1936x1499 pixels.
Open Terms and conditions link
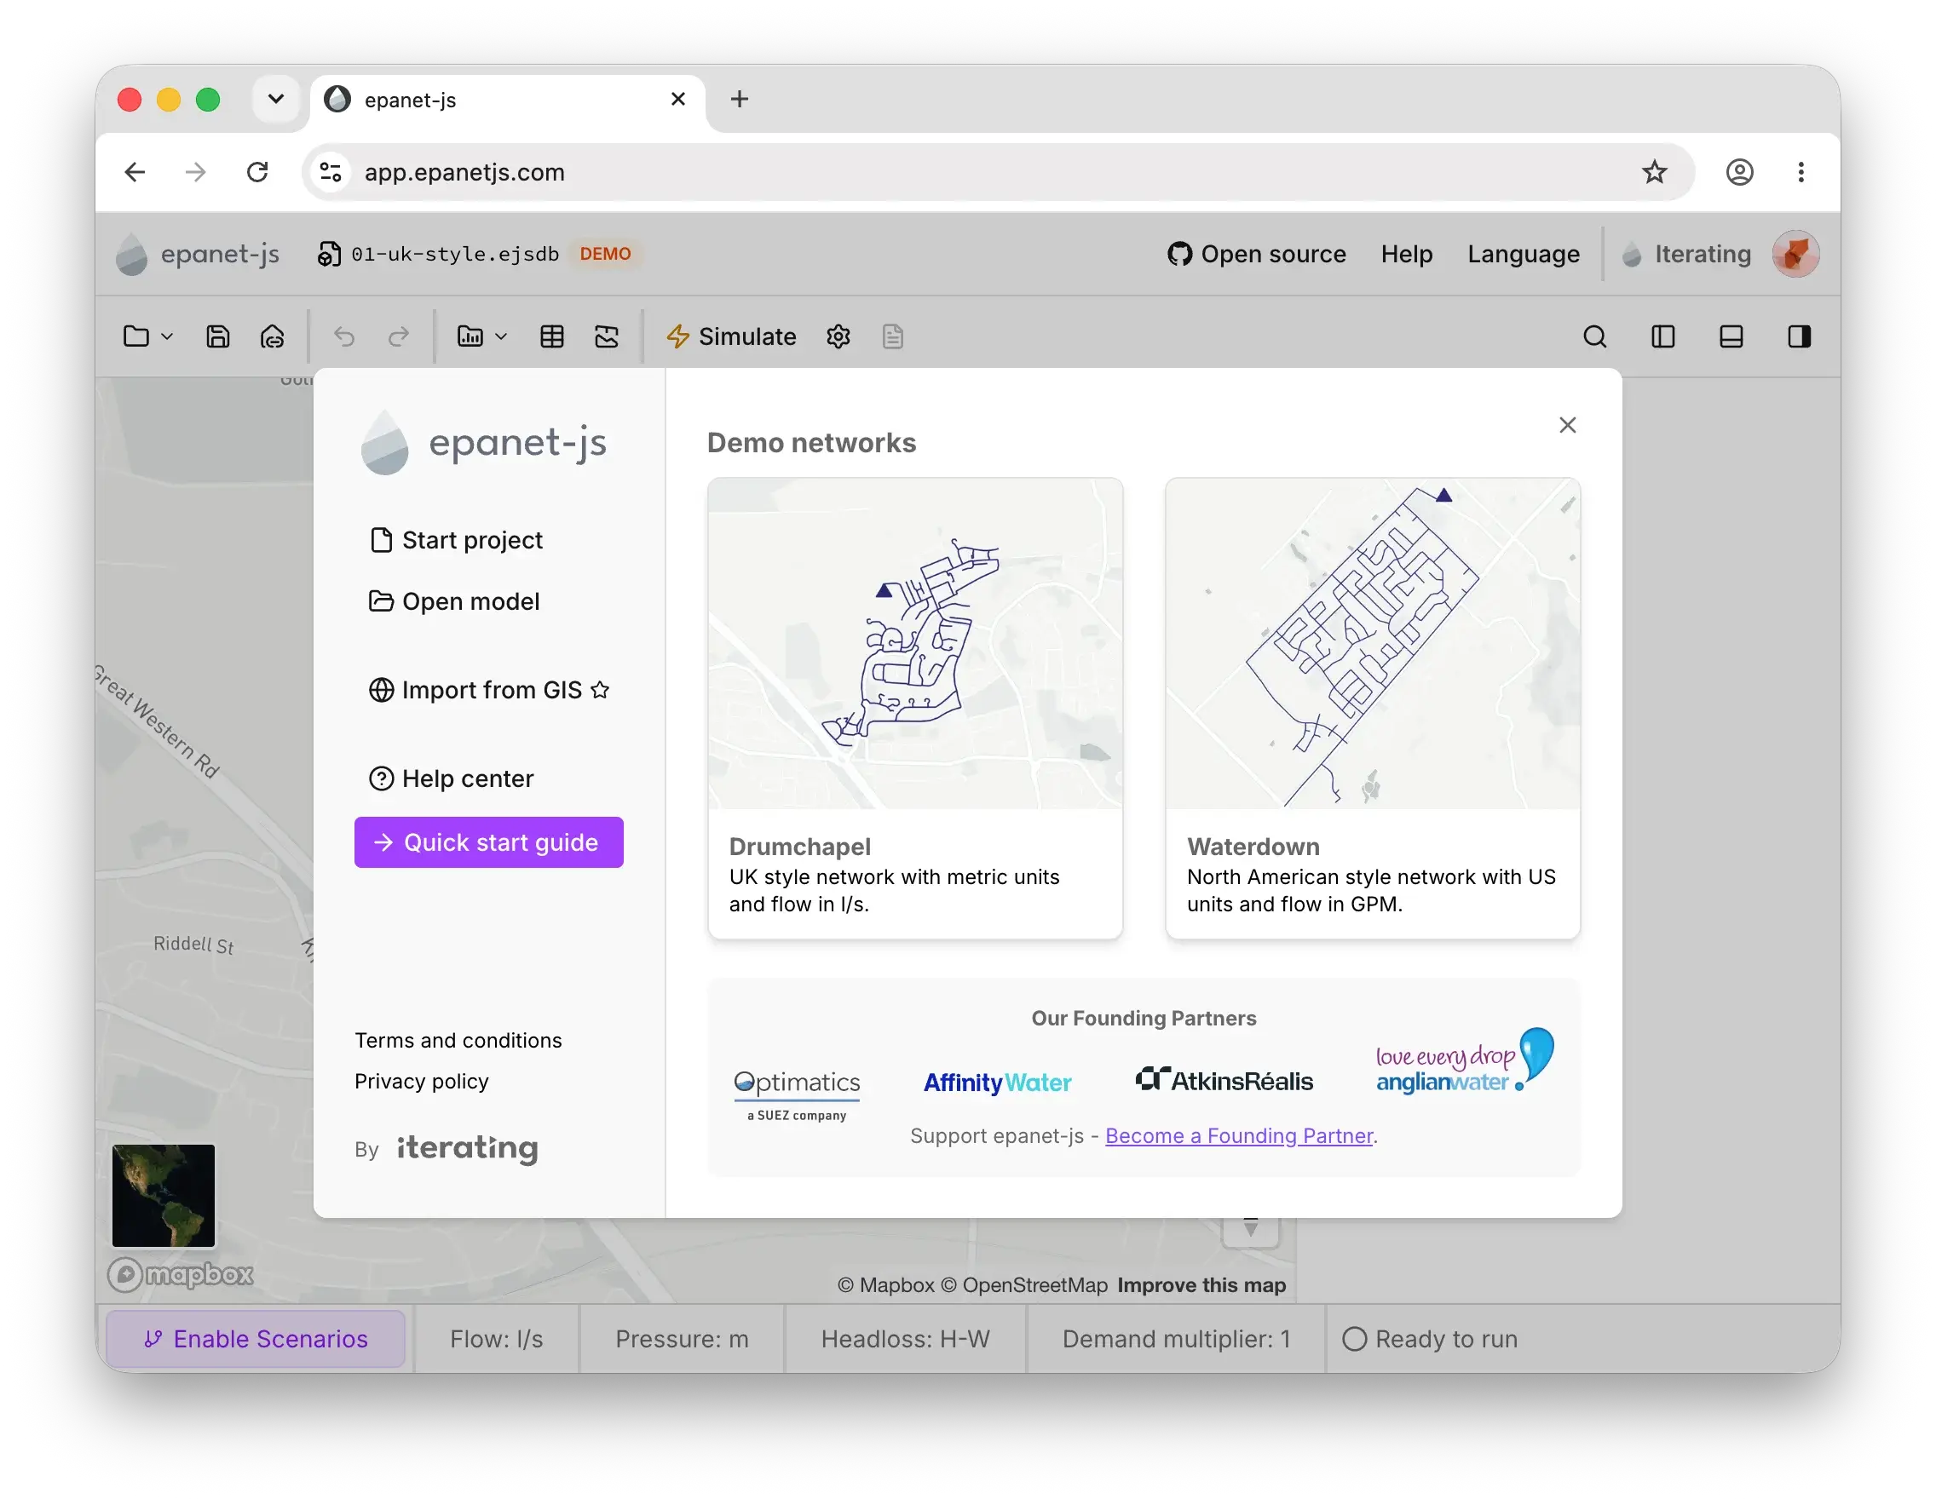click(458, 1040)
